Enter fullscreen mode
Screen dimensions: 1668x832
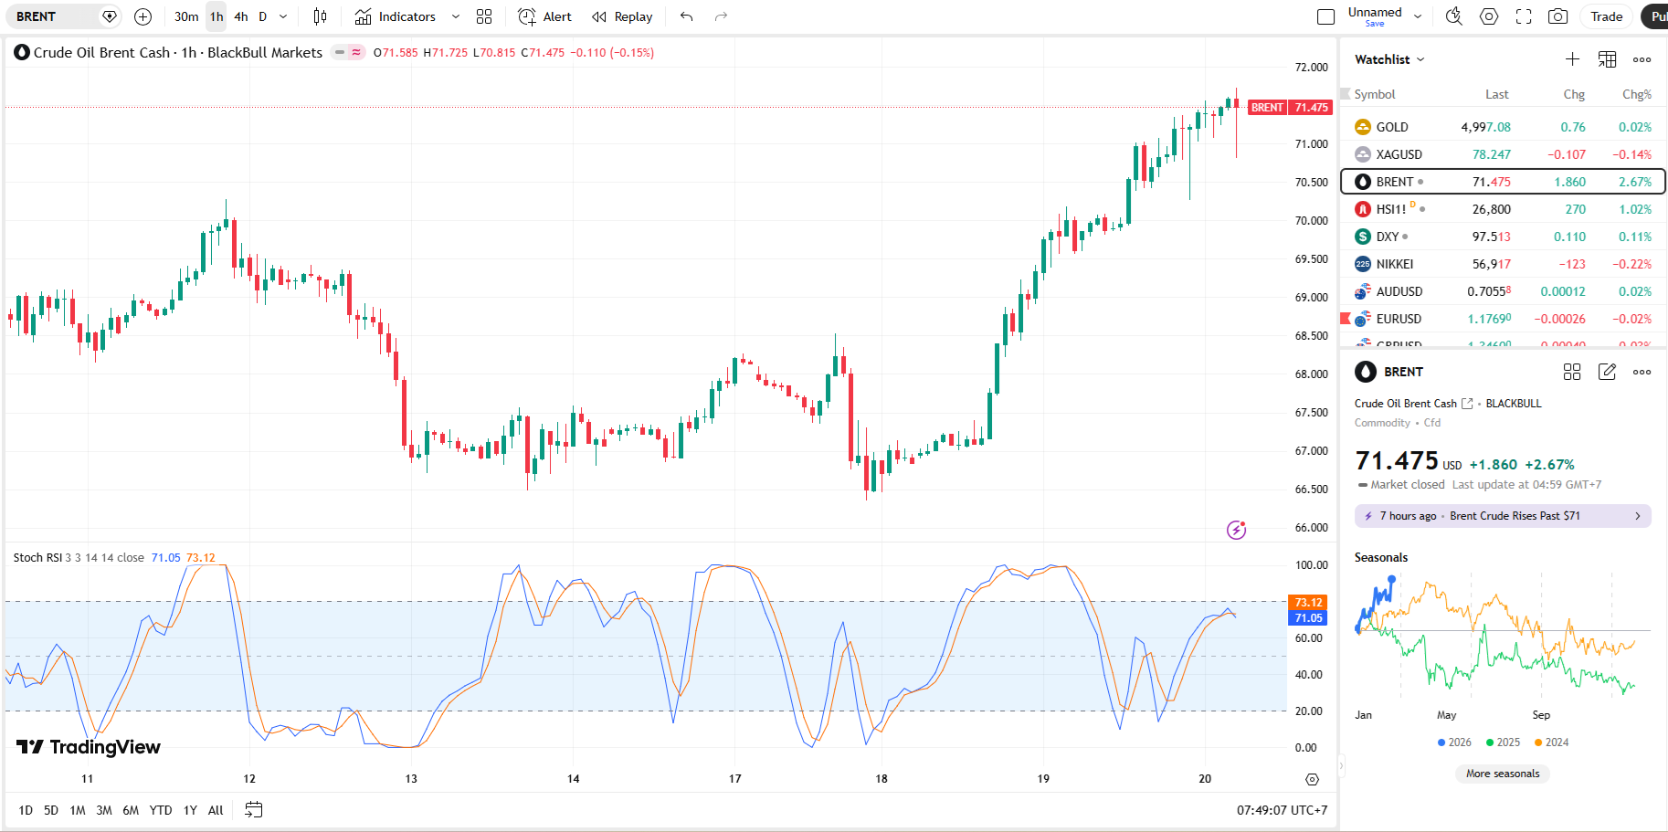point(1524,16)
